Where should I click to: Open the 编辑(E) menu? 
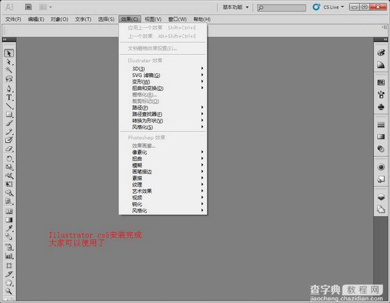click(x=36, y=19)
